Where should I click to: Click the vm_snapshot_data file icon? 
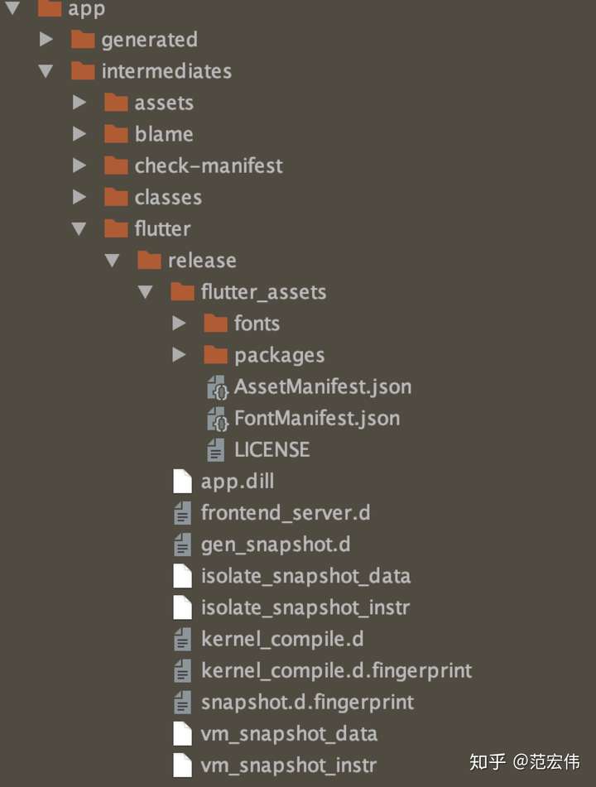pyautogui.click(x=182, y=734)
